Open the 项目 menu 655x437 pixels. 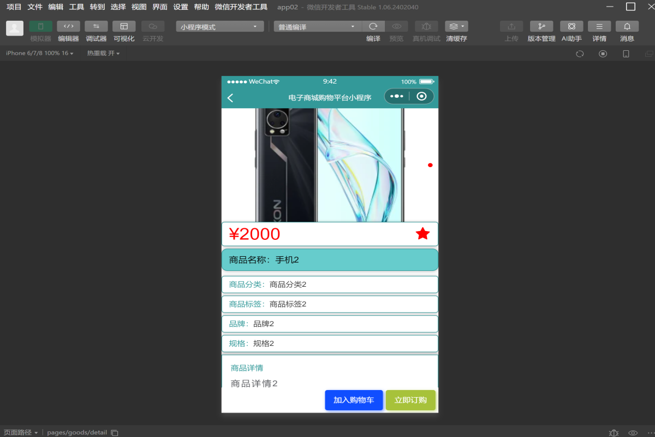pyautogui.click(x=14, y=7)
